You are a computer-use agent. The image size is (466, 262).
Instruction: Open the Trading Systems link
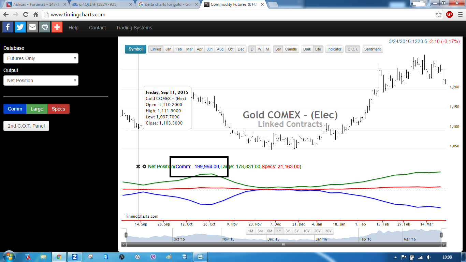click(134, 28)
